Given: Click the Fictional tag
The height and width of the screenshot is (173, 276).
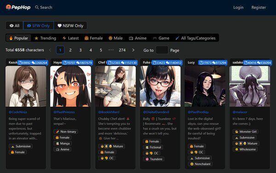Looking at the screenshot, I should [153, 147].
